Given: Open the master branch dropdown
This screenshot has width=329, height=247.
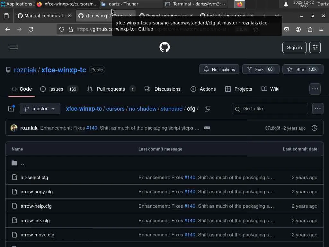Looking at the screenshot, I should (40, 109).
